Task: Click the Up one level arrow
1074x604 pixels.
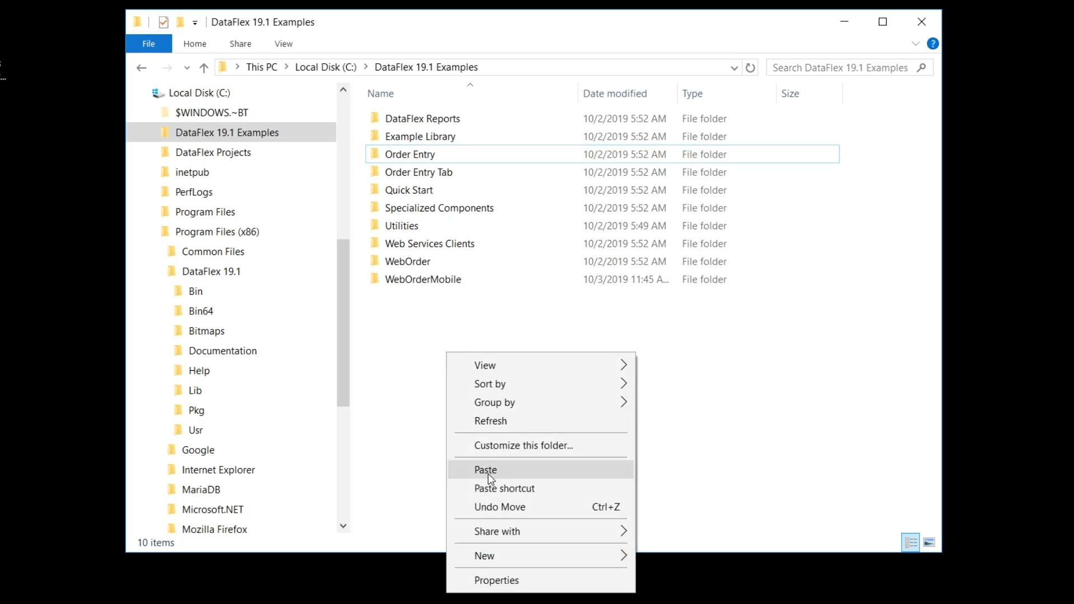Action: [204, 68]
